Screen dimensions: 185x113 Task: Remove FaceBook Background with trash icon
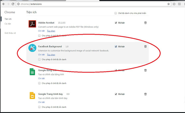tap(145, 47)
